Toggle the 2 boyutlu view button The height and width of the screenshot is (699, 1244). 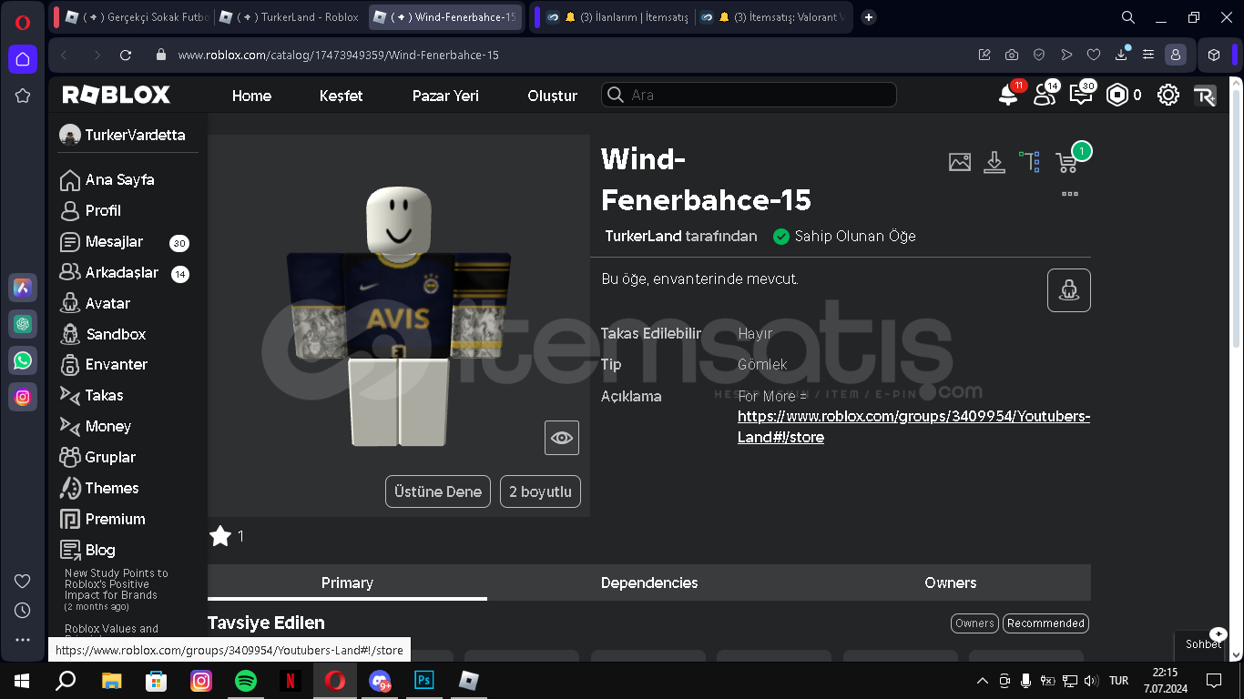[540, 491]
